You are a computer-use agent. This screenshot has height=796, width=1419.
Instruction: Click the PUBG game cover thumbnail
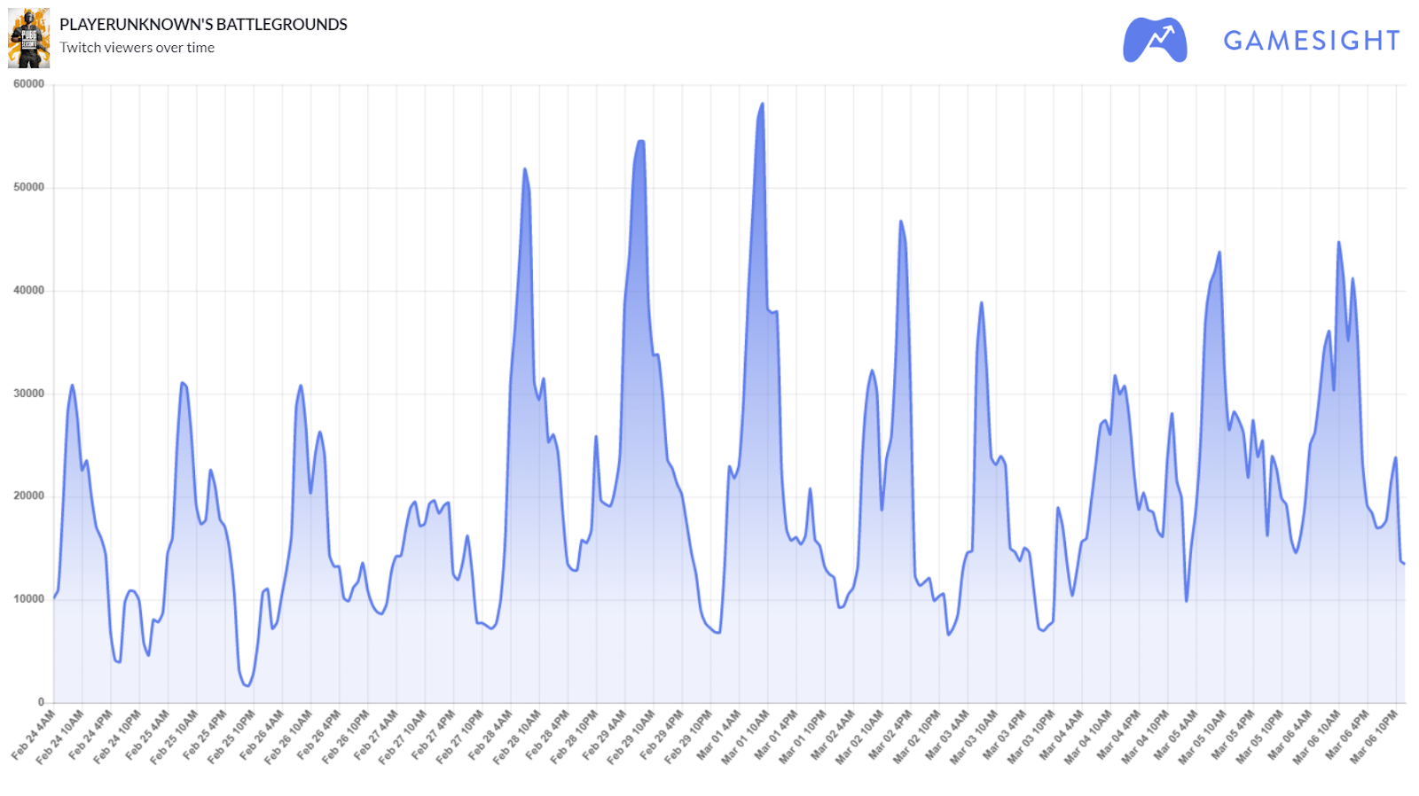(29, 38)
